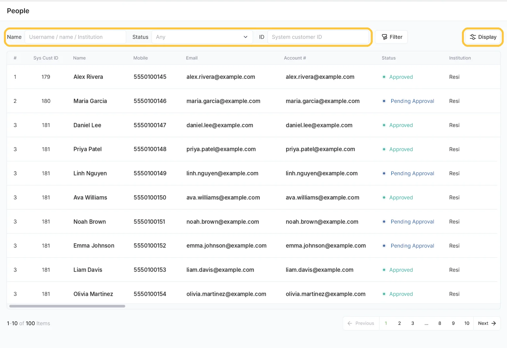
Task: Select the Priya Patel name cell
Action: click(x=88, y=149)
